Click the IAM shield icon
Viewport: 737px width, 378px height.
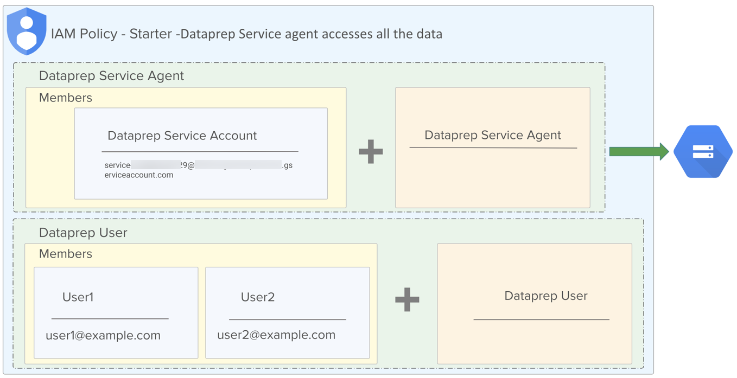click(27, 31)
